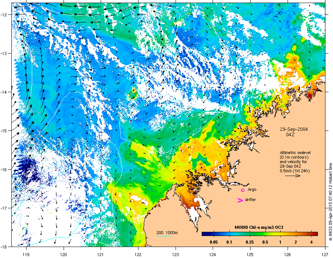This screenshot has width=333, height=258.
Task: Click the longitude label 119
Action: (26, 254)
